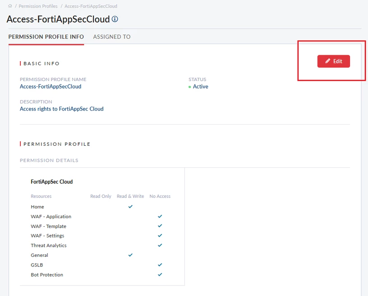Viewport: 368px width, 296px height.
Task: Click the Active status value
Action: pyautogui.click(x=200, y=86)
